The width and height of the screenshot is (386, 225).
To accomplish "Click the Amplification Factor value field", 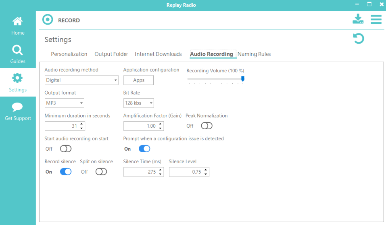I will (x=141, y=126).
